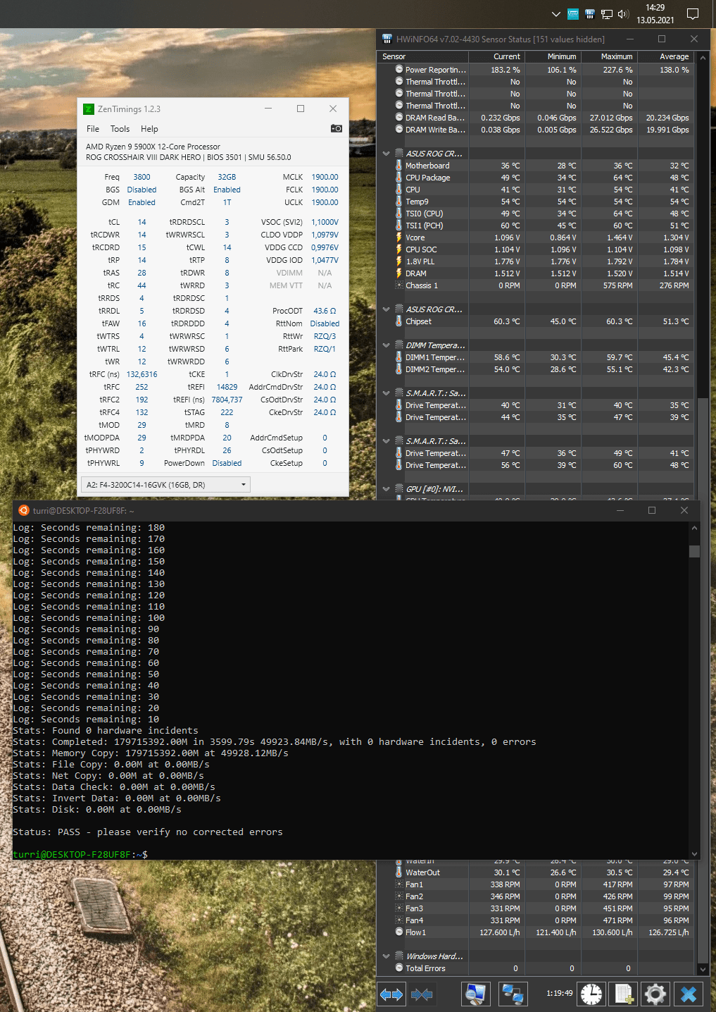Click the lightning bolt icon beside CPU SOC
This screenshot has height=1012, width=716.
tap(399, 249)
